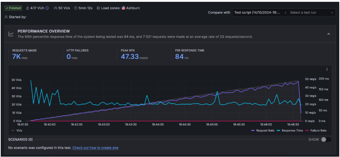Click the VUh info icon
The width and height of the screenshot is (340, 157).
tap(47, 8)
